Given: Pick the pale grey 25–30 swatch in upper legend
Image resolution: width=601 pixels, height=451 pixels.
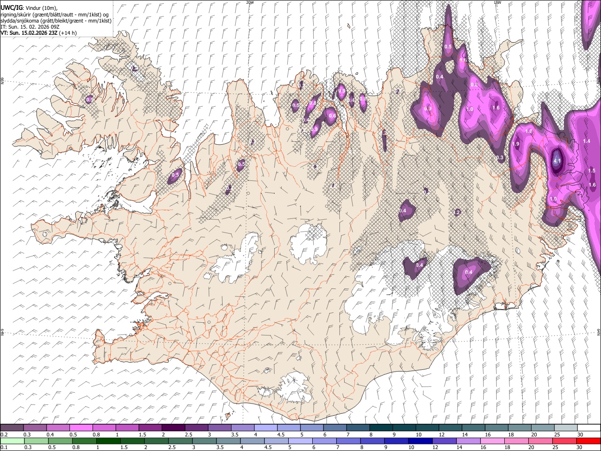Looking at the screenshot, I should [x=565, y=428].
